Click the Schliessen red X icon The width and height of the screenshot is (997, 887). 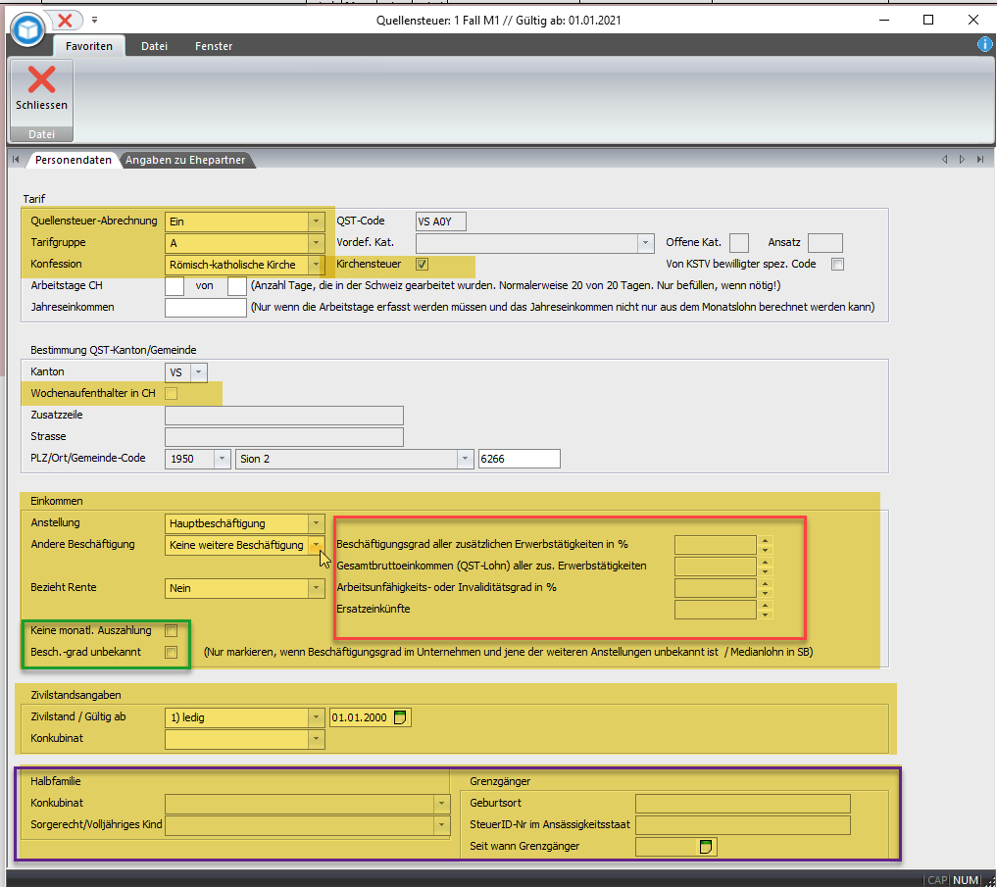click(x=41, y=80)
